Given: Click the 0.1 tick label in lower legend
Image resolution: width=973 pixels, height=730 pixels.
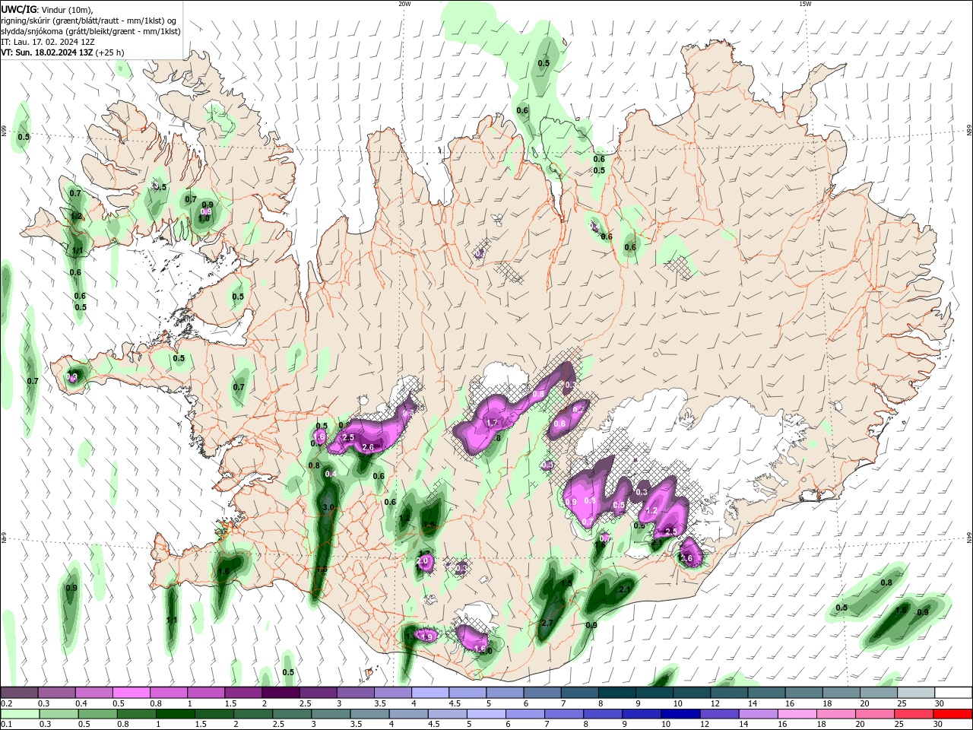Looking at the screenshot, I should 6,725.
